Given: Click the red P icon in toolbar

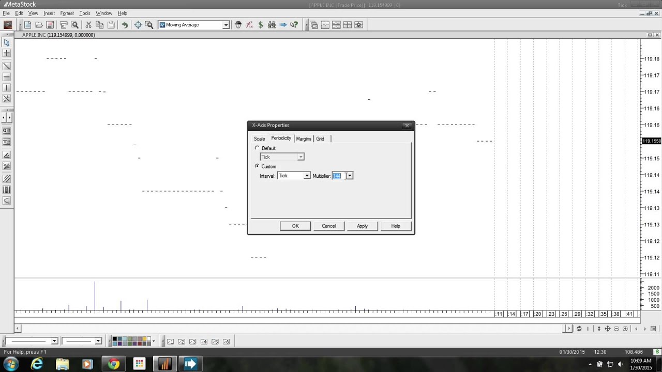Looking at the screenshot, I should coord(7,25).
